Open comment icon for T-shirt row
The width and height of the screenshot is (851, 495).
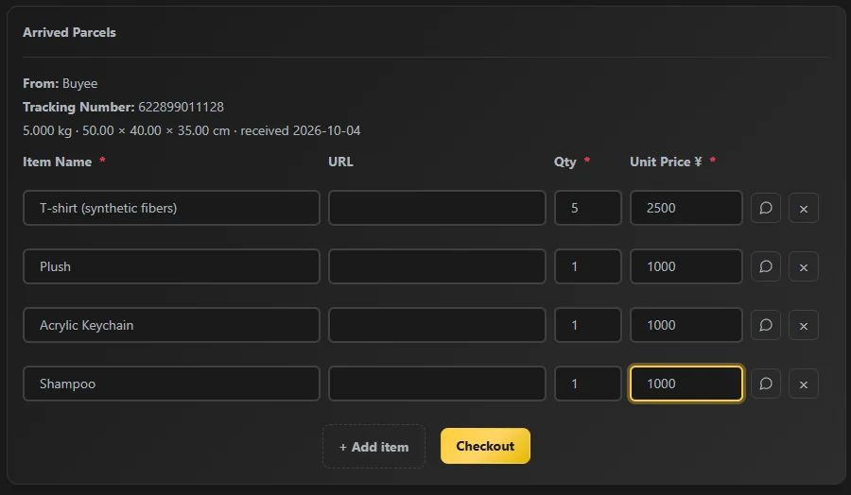coord(765,208)
